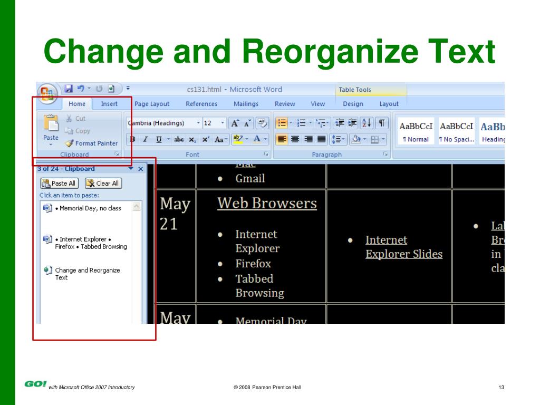This screenshot has height=405, width=540.
Task: Center the paragraph text
Action: tap(295, 139)
